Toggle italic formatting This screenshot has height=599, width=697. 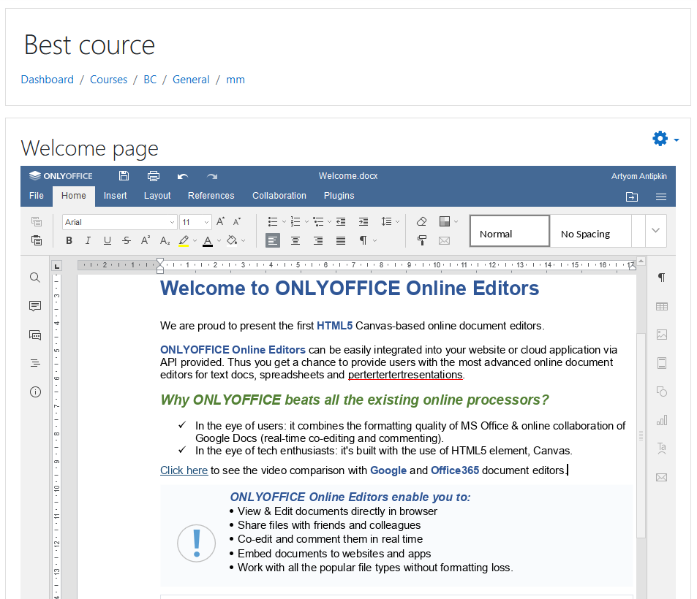point(88,240)
